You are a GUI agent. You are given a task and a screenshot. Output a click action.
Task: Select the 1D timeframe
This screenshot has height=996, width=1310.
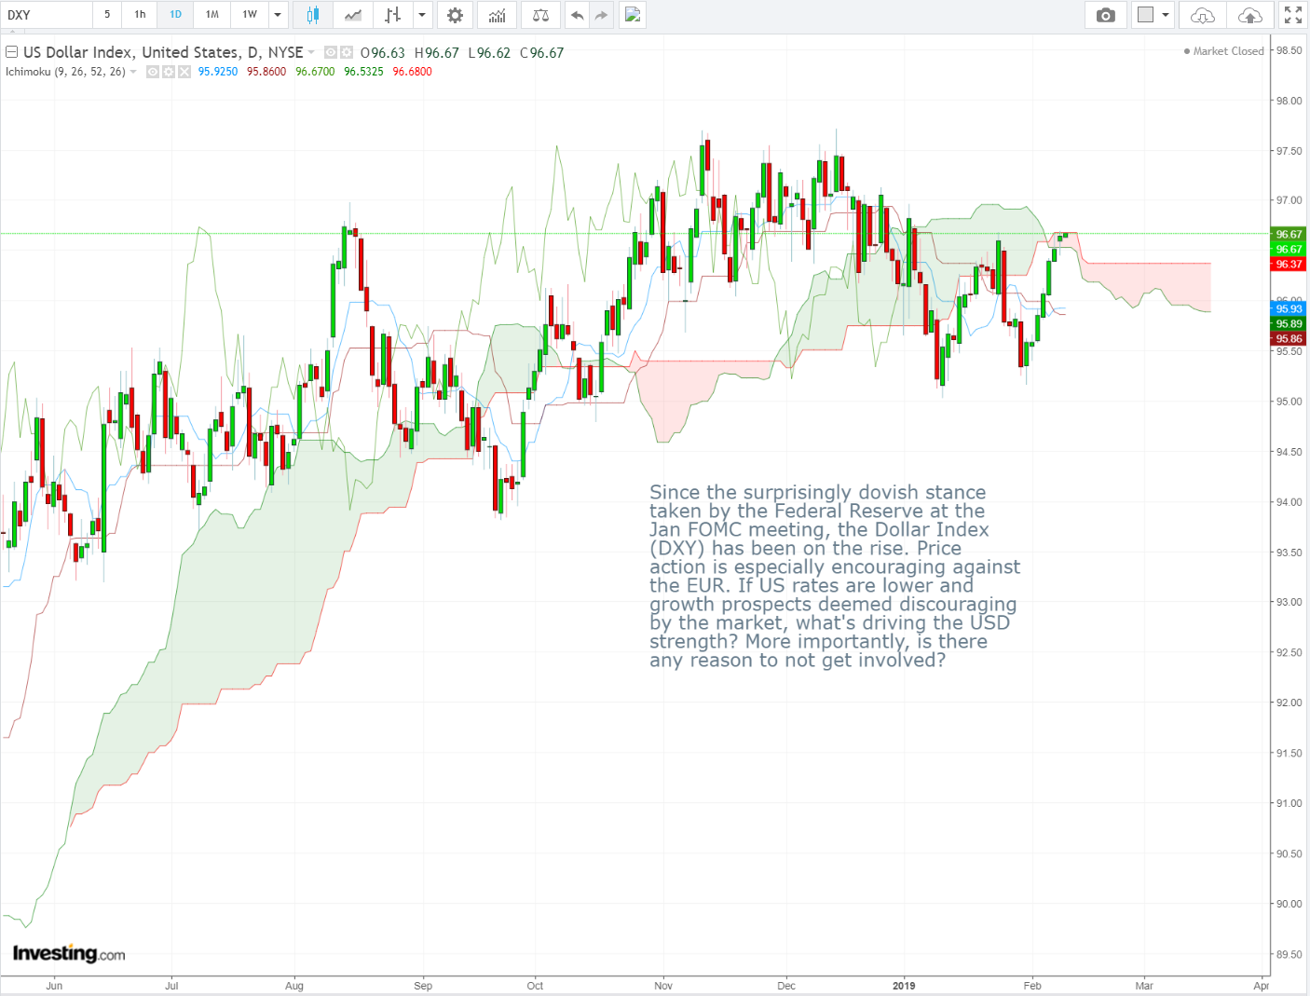click(x=175, y=15)
